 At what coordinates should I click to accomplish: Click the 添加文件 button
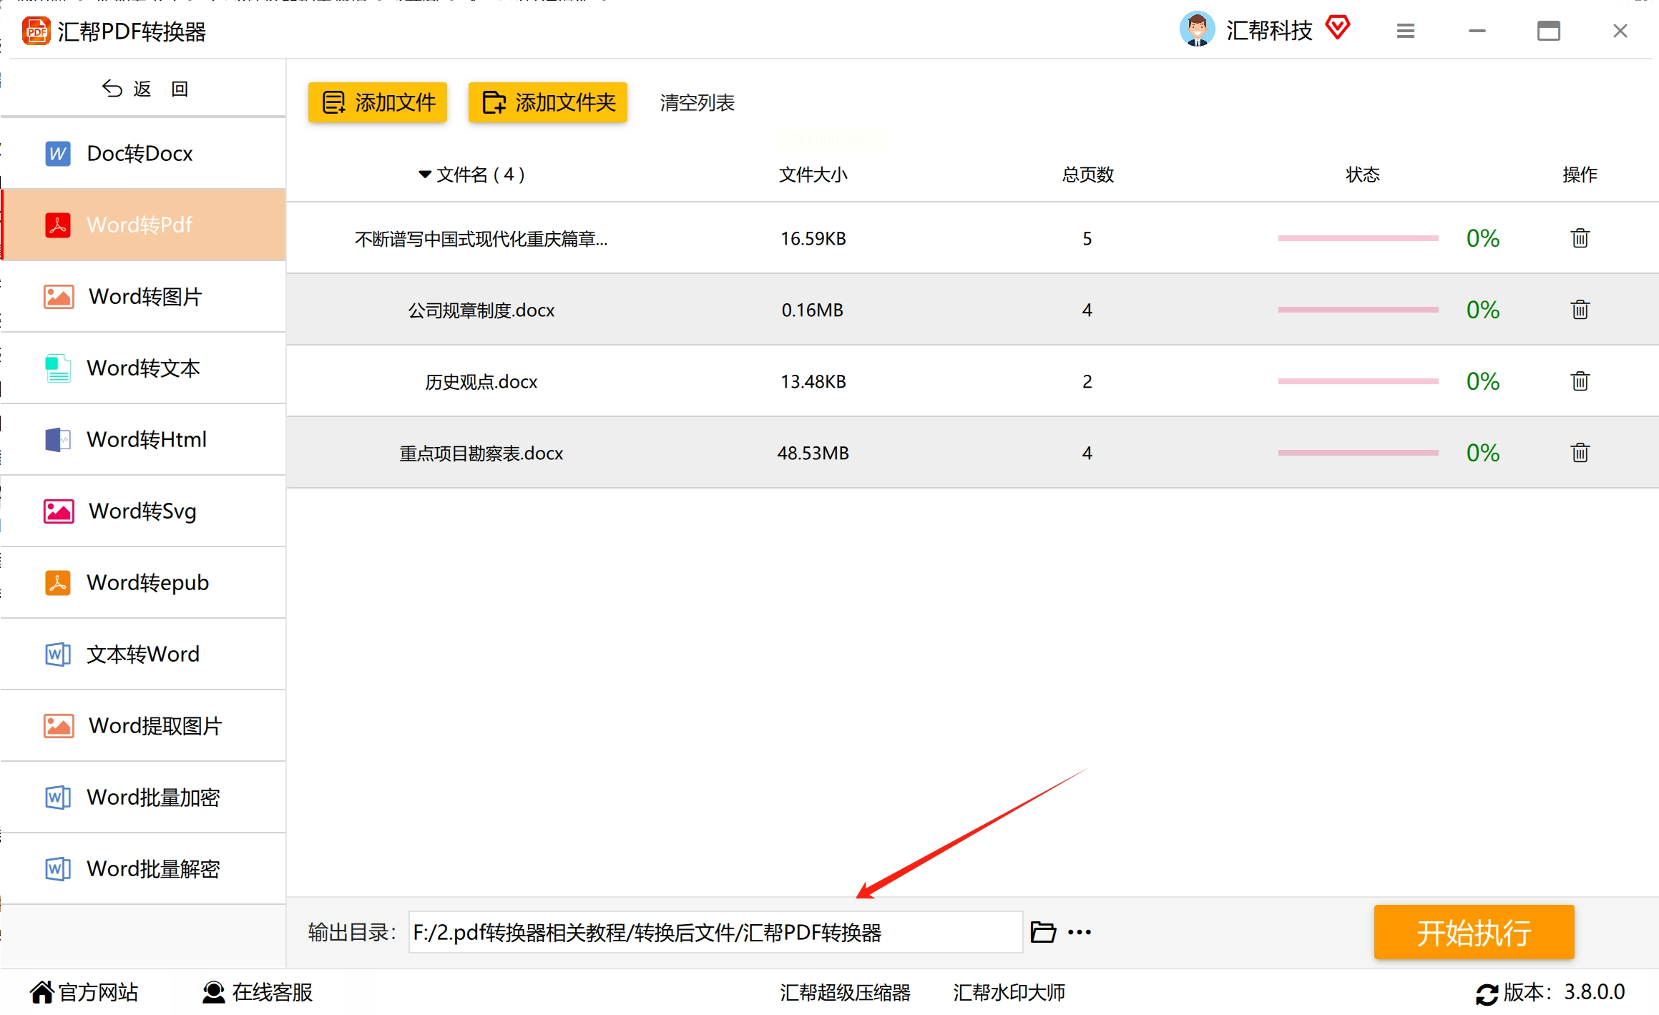point(378,102)
